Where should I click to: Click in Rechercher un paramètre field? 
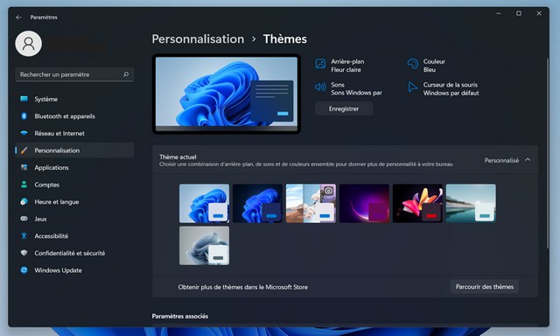(74, 74)
